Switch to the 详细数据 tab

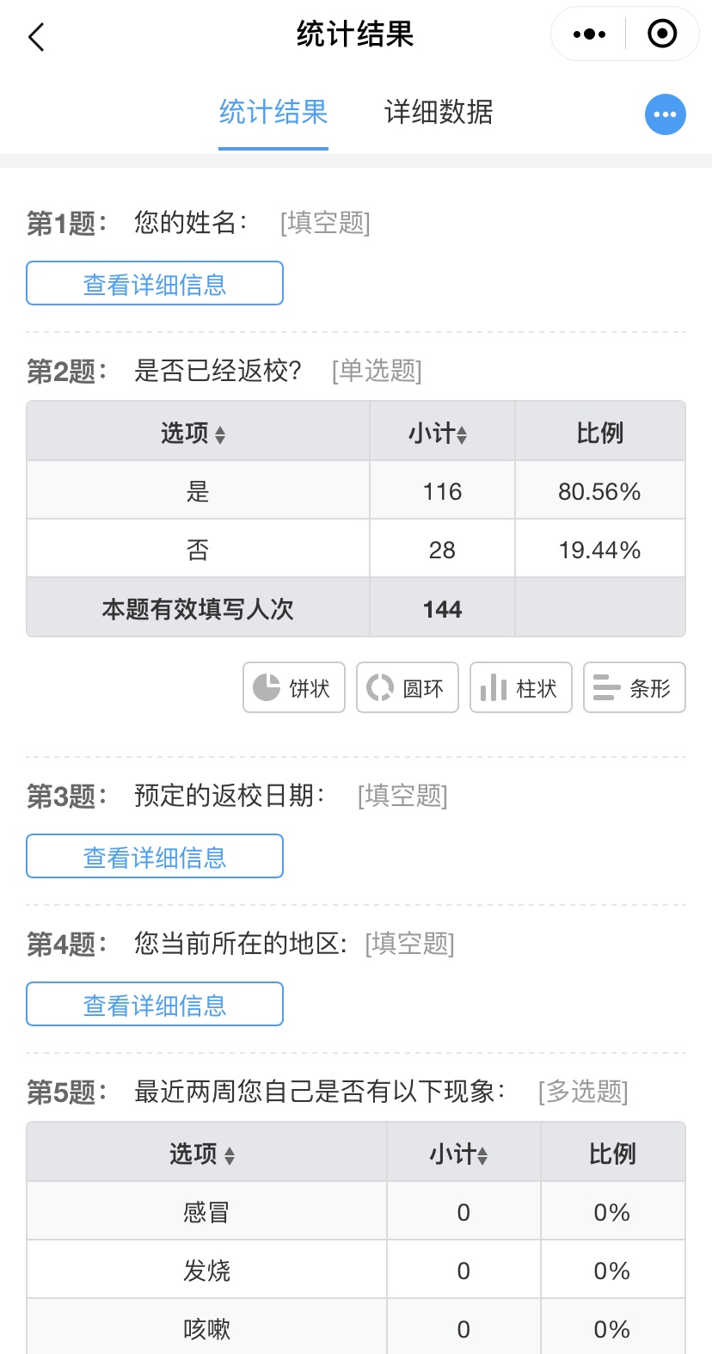(x=439, y=113)
